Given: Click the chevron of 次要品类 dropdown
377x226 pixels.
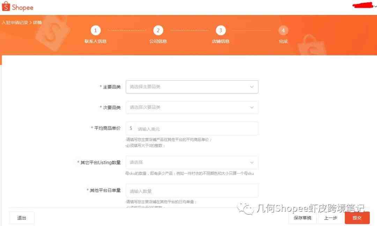Looking at the screenshot, I should pos(252,107).
